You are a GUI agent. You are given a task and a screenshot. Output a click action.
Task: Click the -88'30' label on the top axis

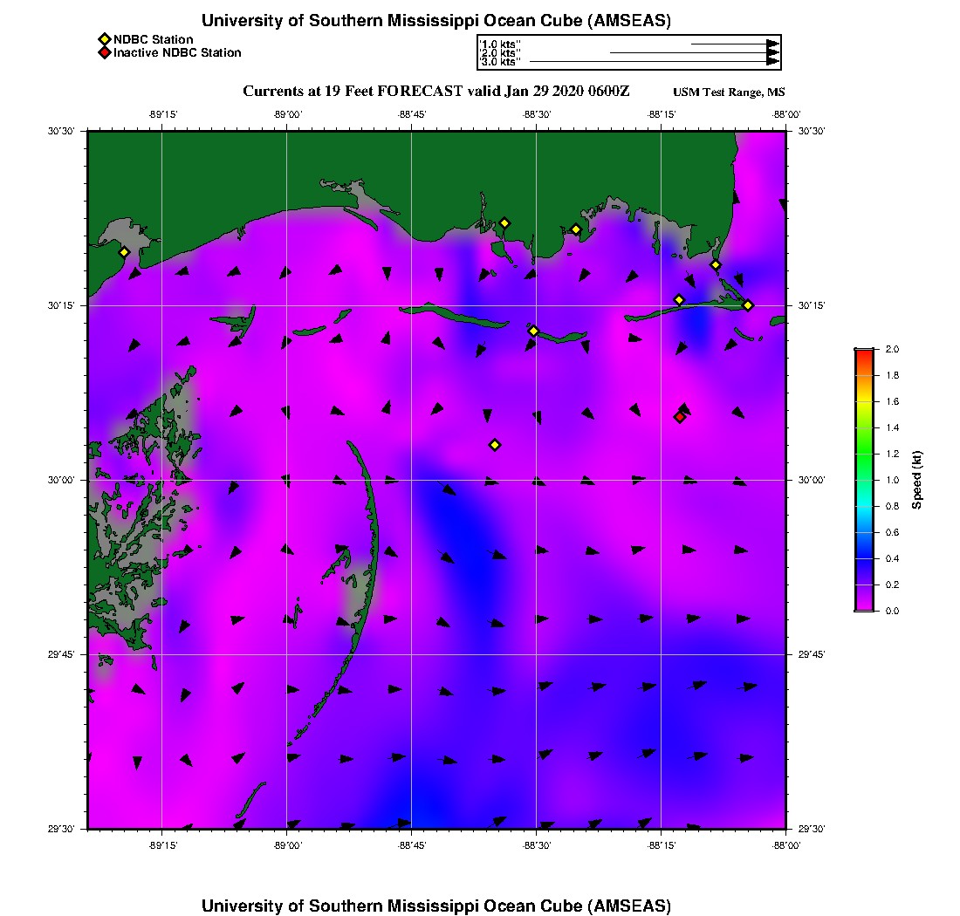tap(537, 114)
